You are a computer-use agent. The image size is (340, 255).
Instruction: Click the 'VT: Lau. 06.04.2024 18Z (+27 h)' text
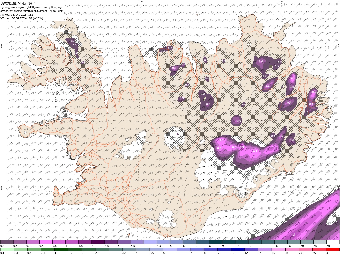22,18
